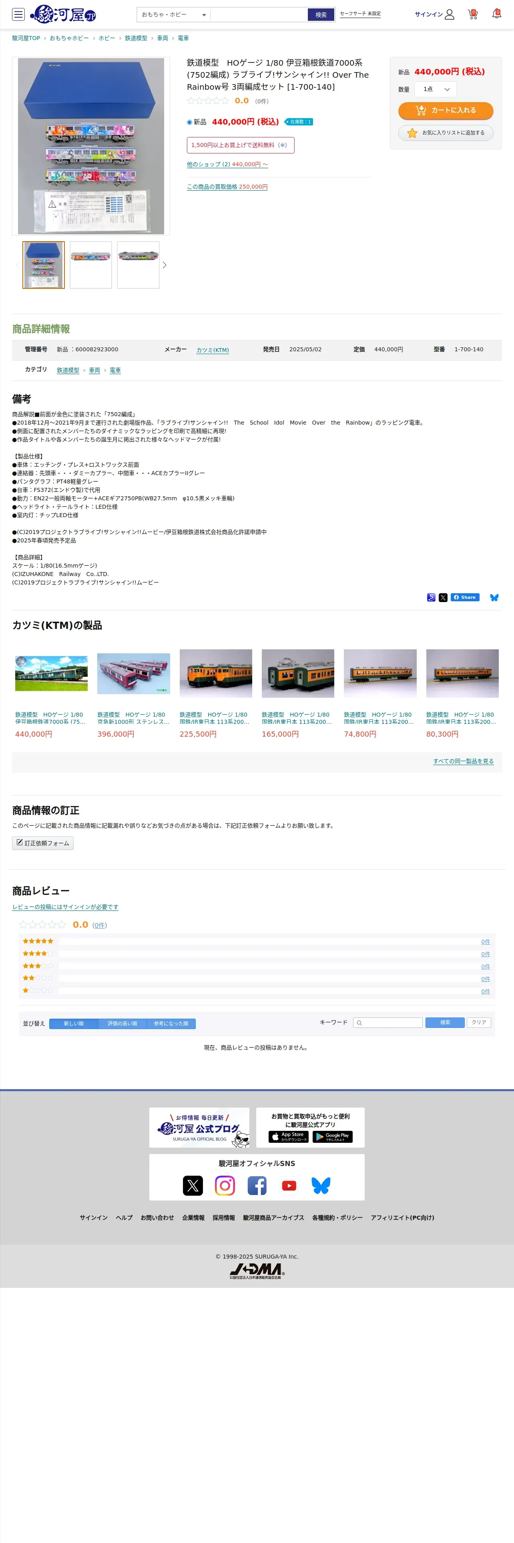This screenshot has width=514, height=1543.
Task: Open 採用情報 footer link
Action: (224, 1218)
